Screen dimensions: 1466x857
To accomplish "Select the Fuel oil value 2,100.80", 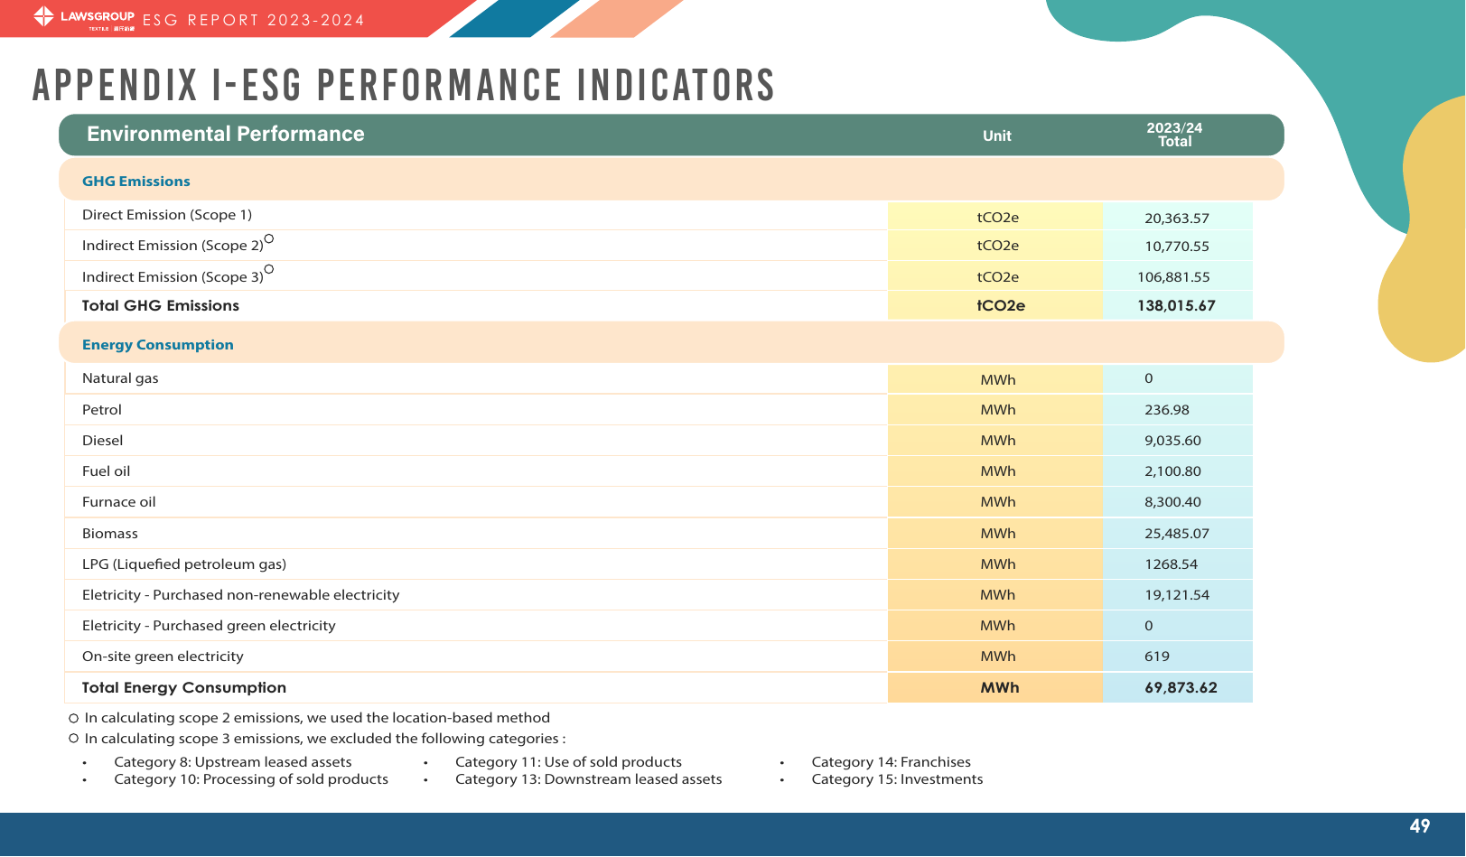I will 1173,470.
